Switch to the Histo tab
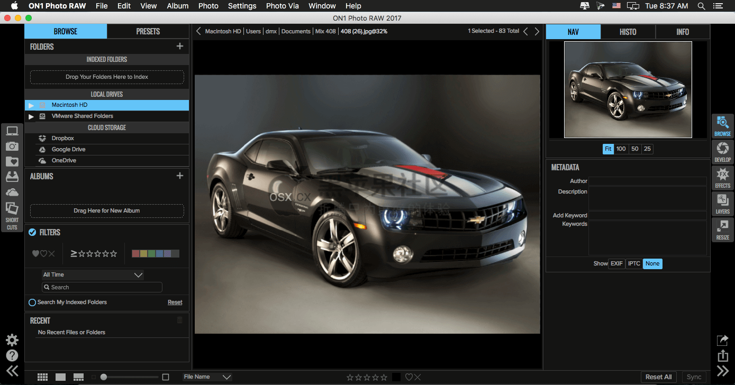The width and height of the screenshot is (735, 385). pos(628,32)
